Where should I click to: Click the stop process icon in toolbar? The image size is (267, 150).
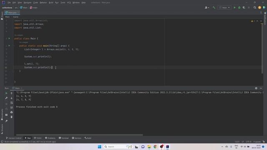click(249, 7)
